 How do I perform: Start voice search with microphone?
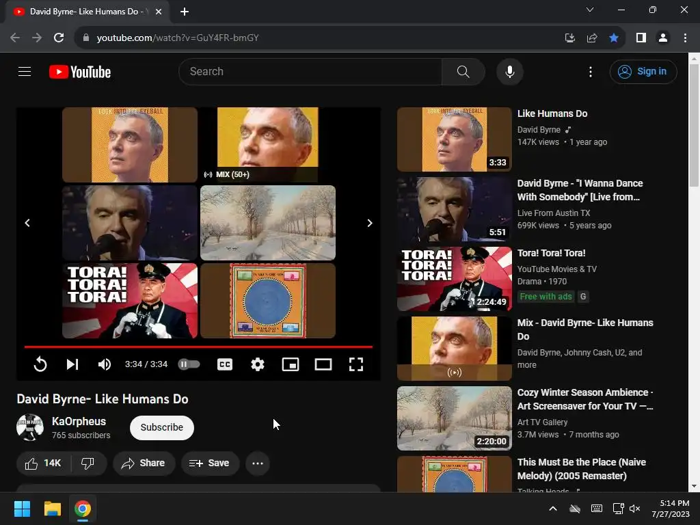coord(509,71)
